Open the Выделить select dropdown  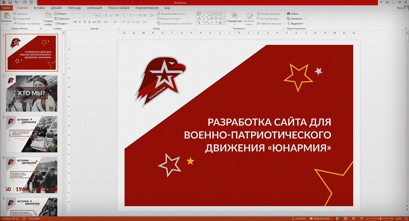click(296, 24)
